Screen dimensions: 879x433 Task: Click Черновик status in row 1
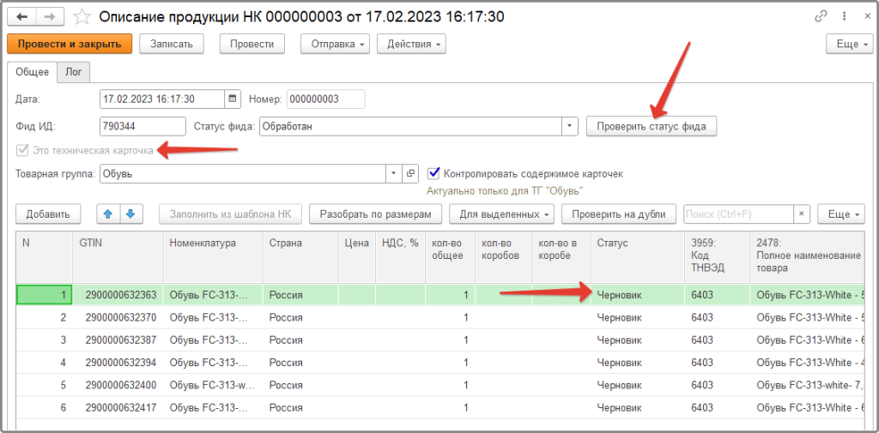(x=638, y=295)
